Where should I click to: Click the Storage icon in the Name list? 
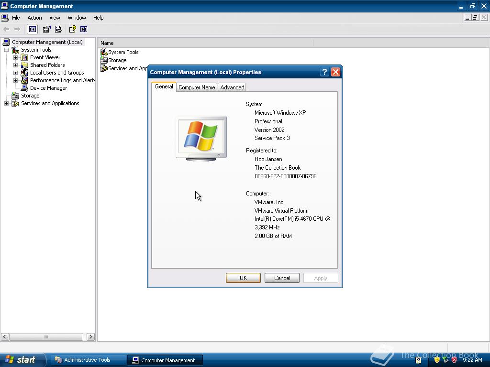coord(104,60)
